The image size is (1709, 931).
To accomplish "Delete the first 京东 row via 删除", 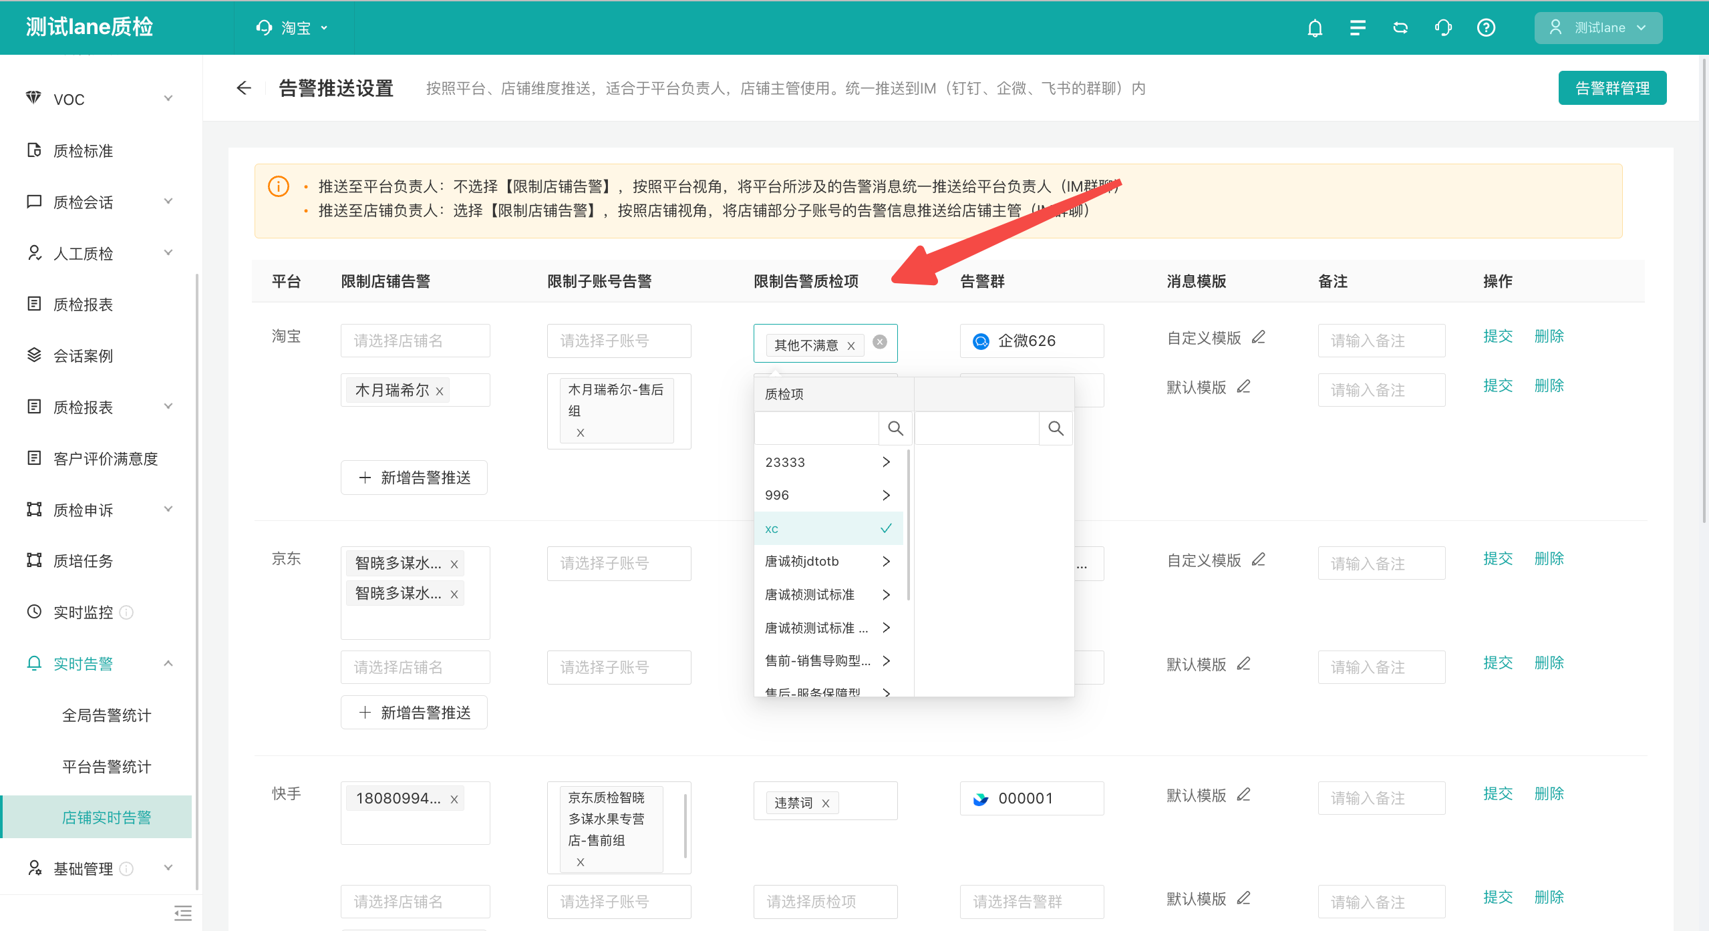I will click(1549, 558).
